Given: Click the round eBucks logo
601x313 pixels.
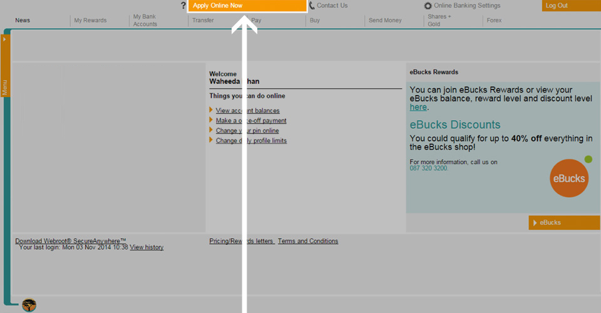Looking at the screenshot, I should (x=569, y=178).
